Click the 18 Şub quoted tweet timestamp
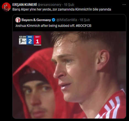 85,20
